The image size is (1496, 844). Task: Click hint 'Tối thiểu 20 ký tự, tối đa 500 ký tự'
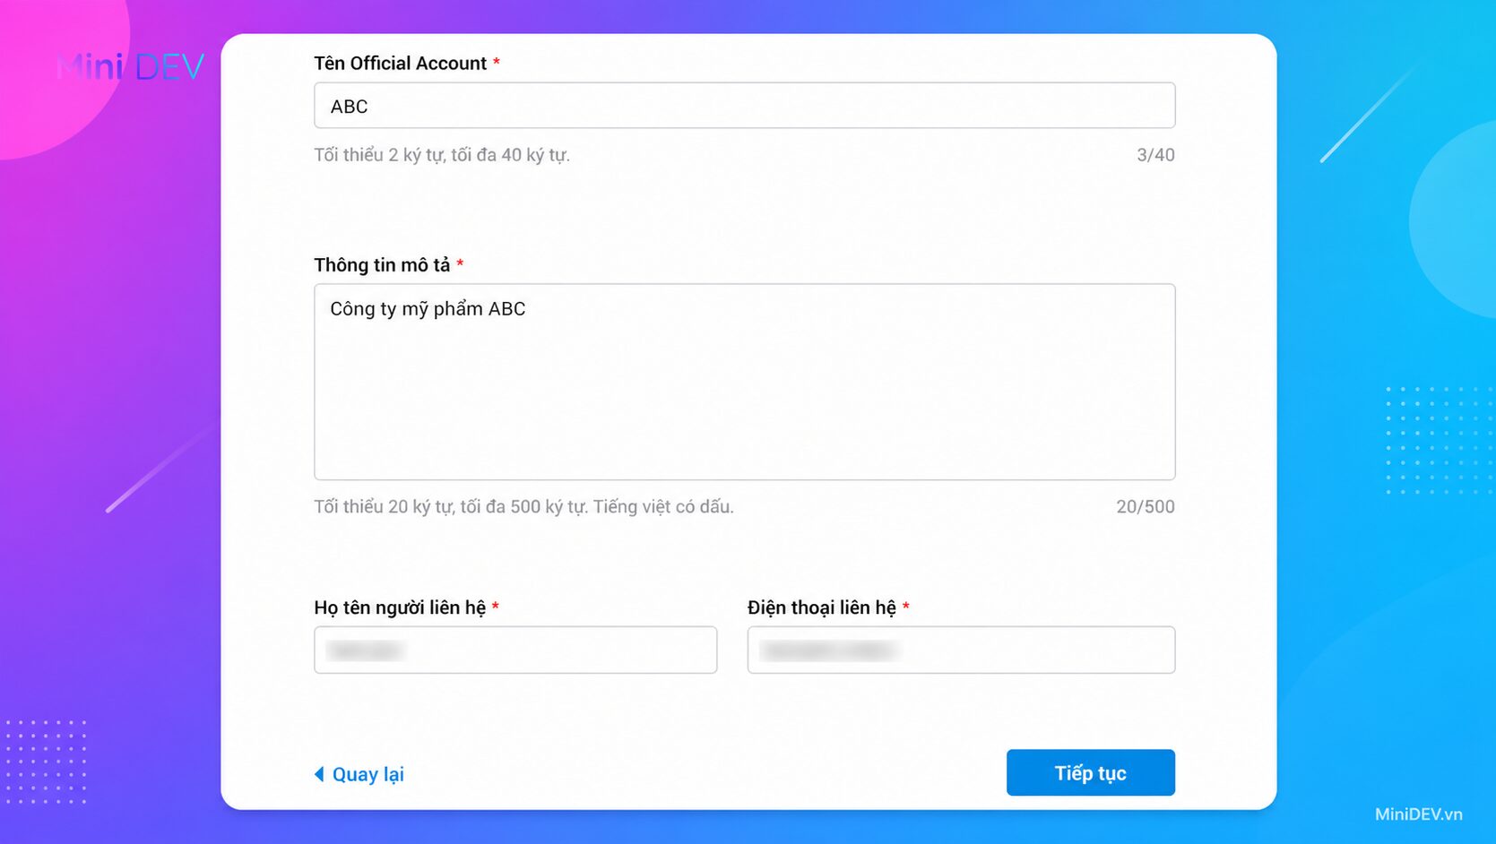coord(451,507)
